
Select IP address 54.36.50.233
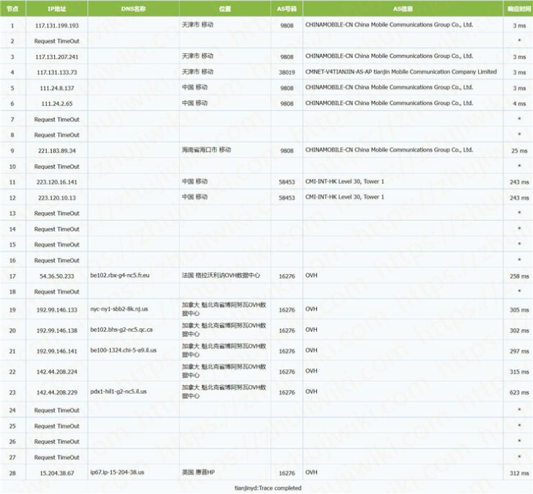click(x=57, y=276)
